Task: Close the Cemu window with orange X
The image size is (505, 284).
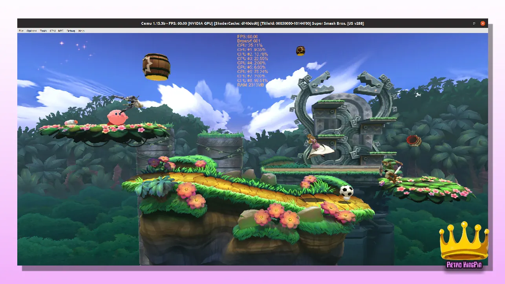Action: pos(483,23)
